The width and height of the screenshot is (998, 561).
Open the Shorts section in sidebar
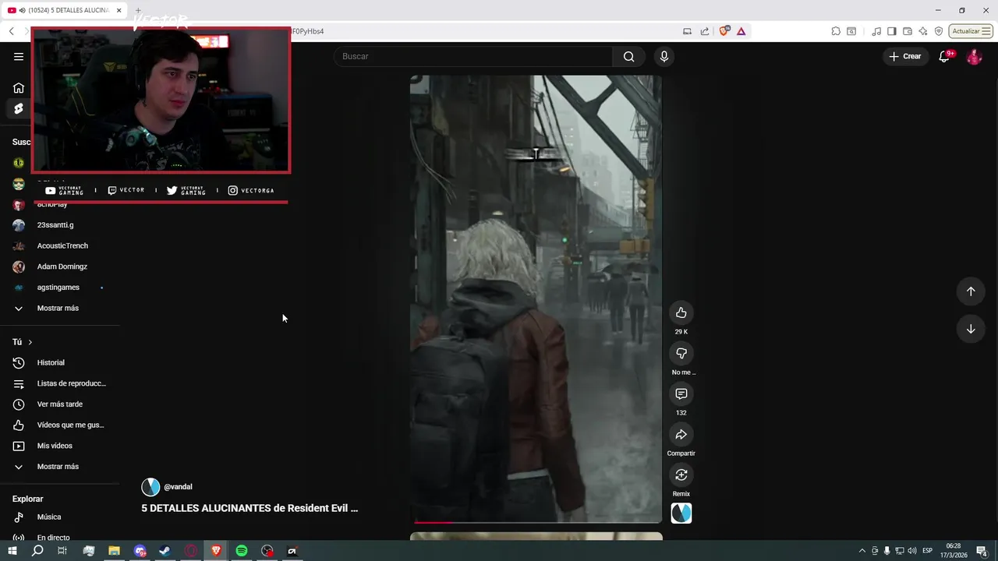tap(19, 108)
